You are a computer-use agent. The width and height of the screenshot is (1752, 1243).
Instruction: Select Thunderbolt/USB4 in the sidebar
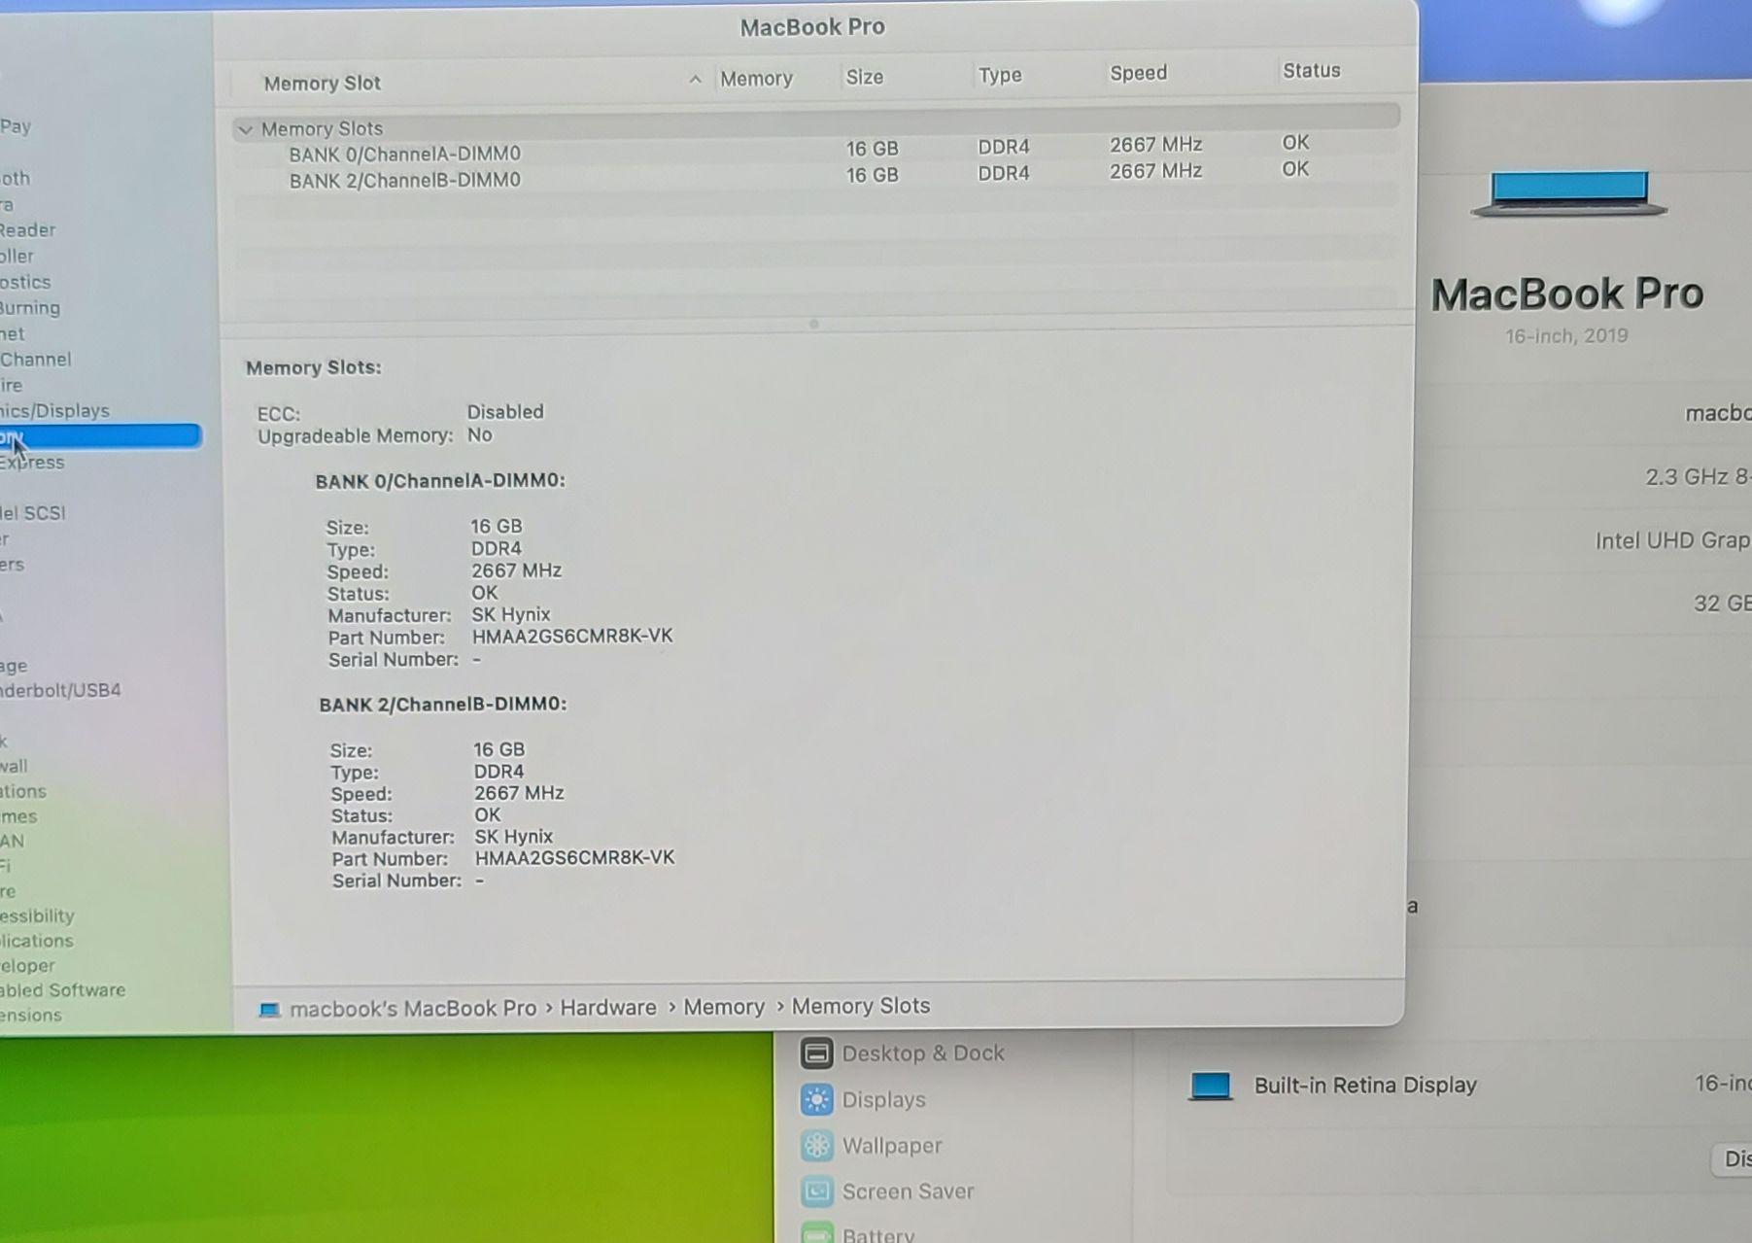pos(60,691)
